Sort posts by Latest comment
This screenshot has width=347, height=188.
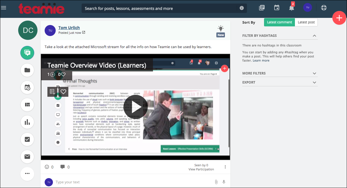(279, 22)
